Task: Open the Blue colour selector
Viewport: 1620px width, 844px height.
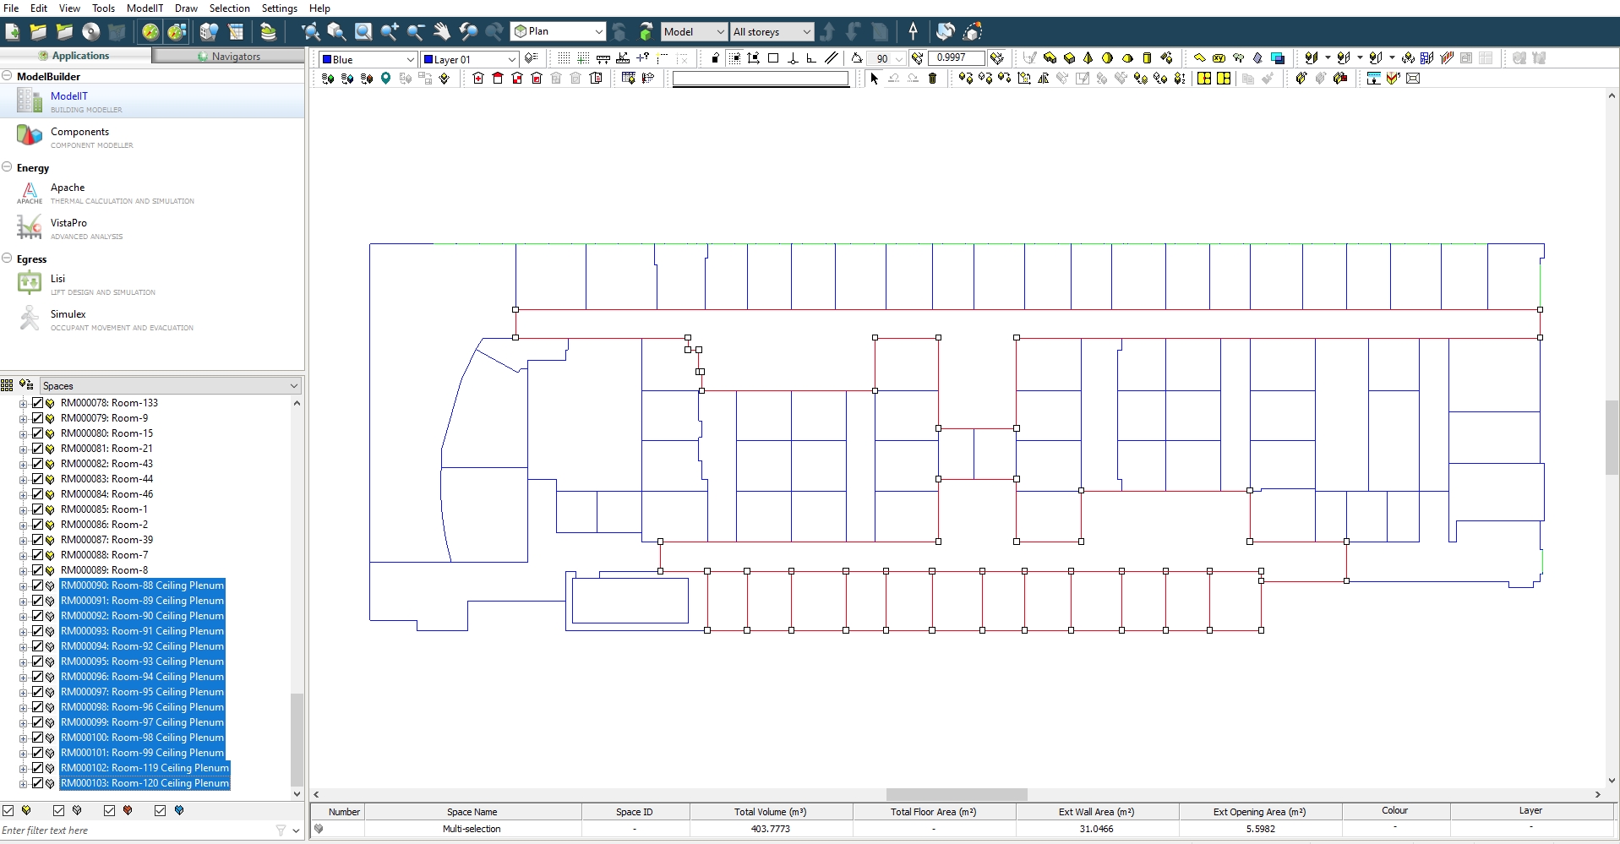Action: coord(368,59)
